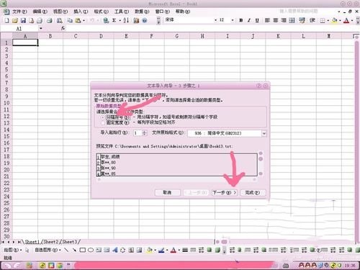Click the red Font Color A icon
Image resolution: width=360 pixels, height=270 pixels.
tap(346, 21)
